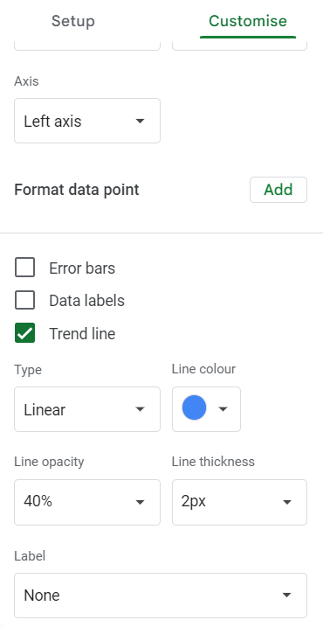The height and width of the screenshot is (627, 323).
Task: Open the Line opacity 40% dropdown
Action: coord(87,502)
